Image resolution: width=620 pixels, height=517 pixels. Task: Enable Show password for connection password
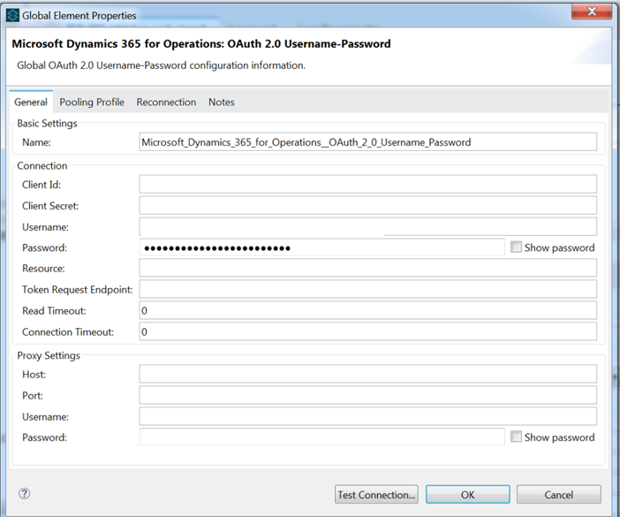point(517,248)
